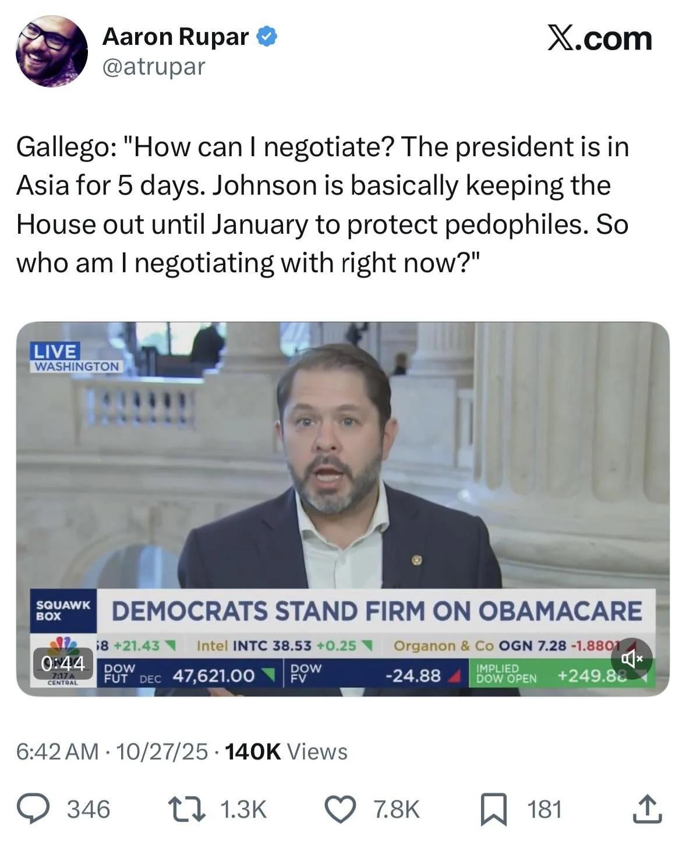Click the 346 replies count
This screenshot has width=686, height=848.
click(x=89, y=810)
